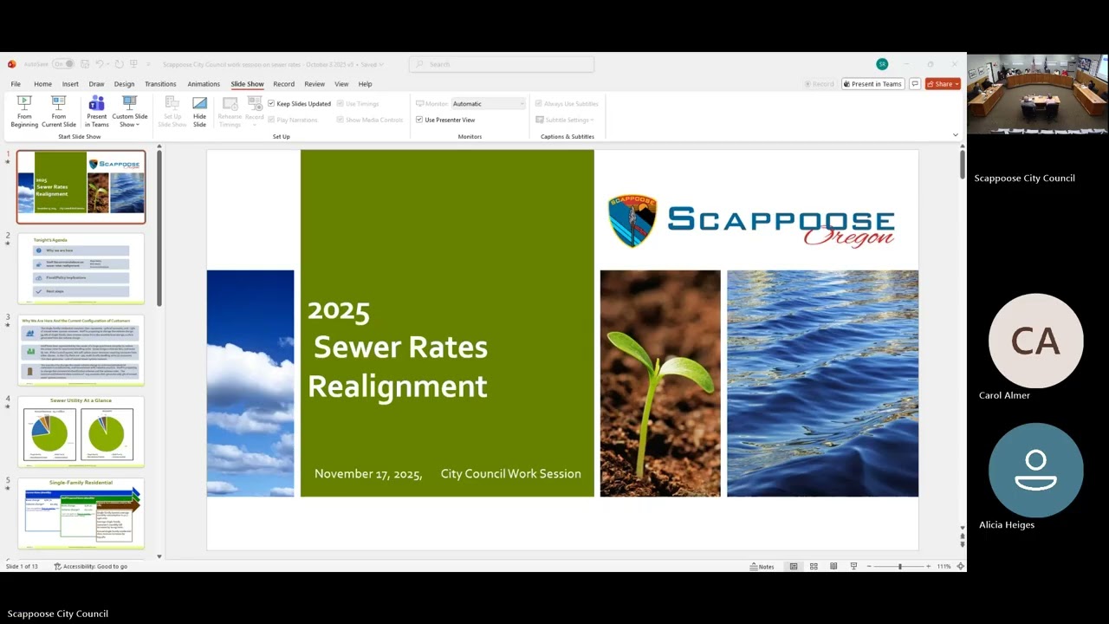Select slide 1 thumbnail
The image size is (1109, 624).
click(81, 187)
